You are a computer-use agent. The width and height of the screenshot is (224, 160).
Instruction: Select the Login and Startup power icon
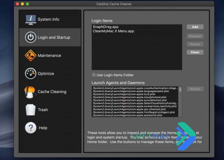tap(30, 37)
